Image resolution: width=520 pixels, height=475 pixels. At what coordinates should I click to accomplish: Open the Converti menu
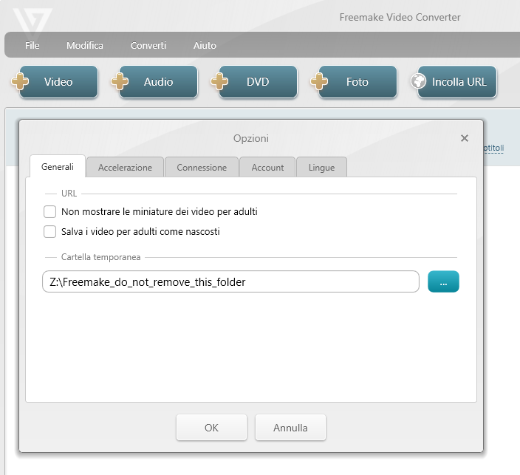click(x=148, y=45)
